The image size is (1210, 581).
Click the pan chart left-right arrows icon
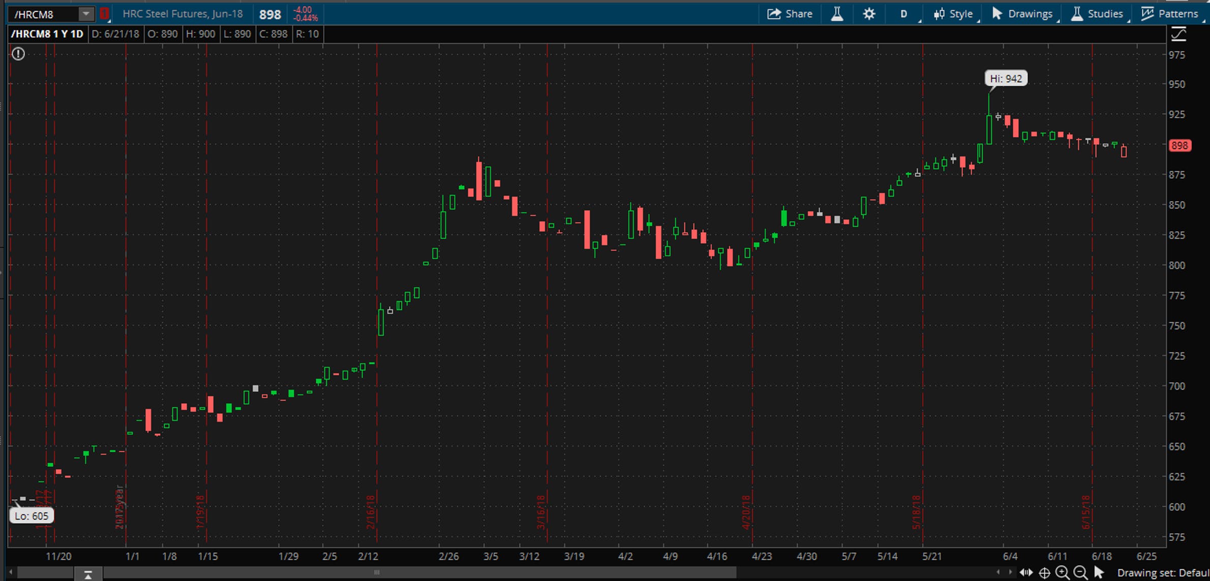(x=1026, y=572)
